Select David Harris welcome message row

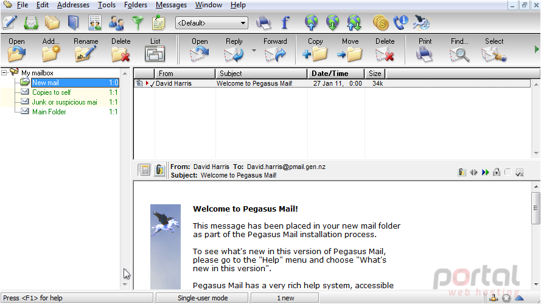(x=332, y=83)
